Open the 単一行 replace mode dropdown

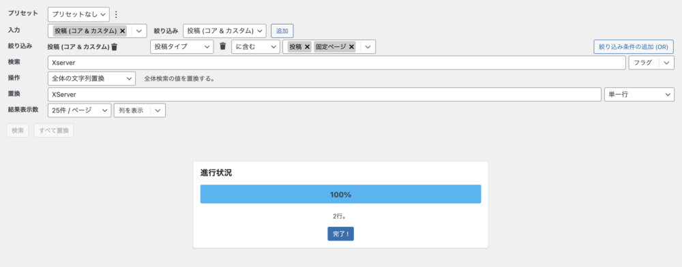(x=639, y=94)
